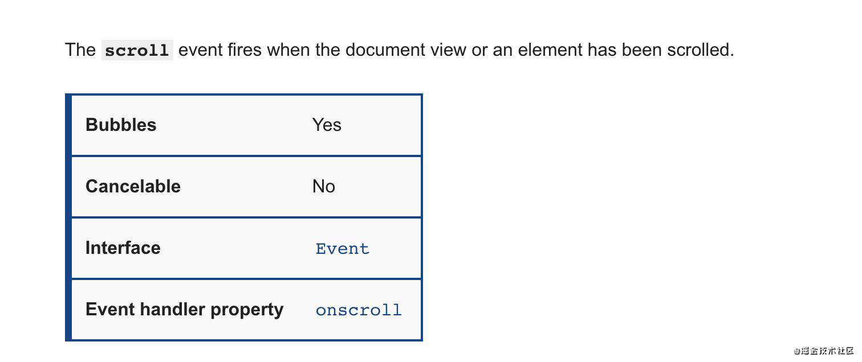The width and height of the screenshot is (862, 362).
Task: Click the word 'view' in the description
Action: pyautogui.click(x=454, y=50)
